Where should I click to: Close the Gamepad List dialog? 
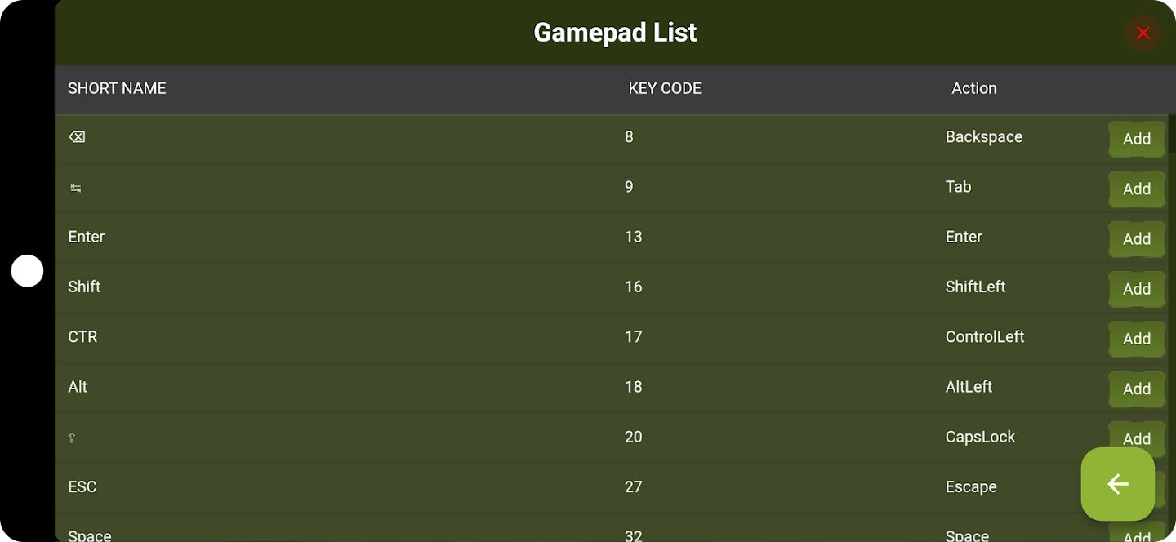click(x=1143, y=33)
